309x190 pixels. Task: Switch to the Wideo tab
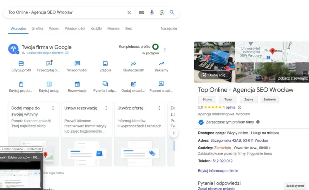54,28
